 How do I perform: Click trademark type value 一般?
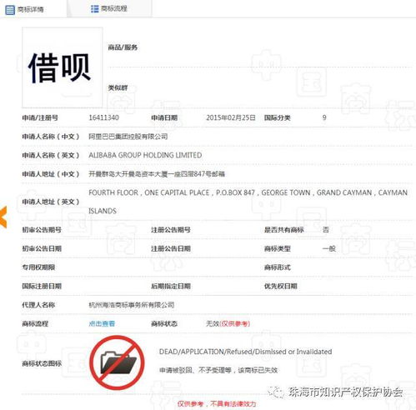[328, 248]
